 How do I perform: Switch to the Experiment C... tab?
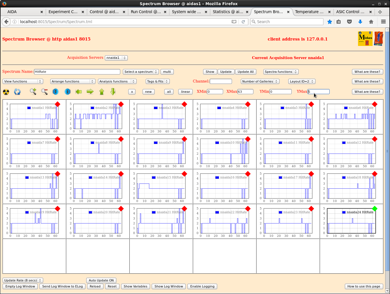pos(66,12)
